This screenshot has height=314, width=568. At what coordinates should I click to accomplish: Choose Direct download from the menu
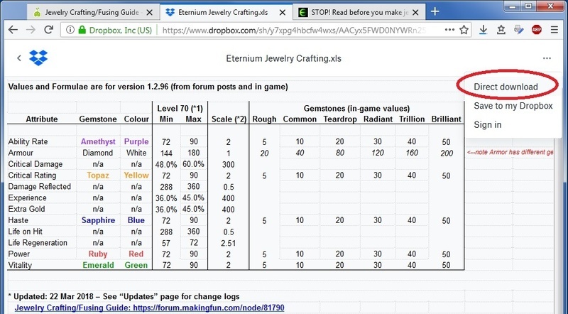506,87
